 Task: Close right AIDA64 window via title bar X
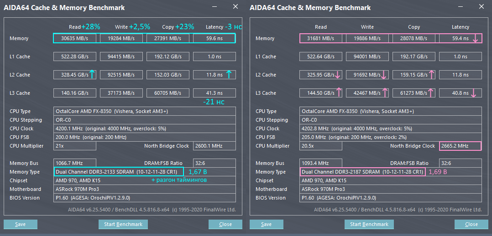[482, 7]
